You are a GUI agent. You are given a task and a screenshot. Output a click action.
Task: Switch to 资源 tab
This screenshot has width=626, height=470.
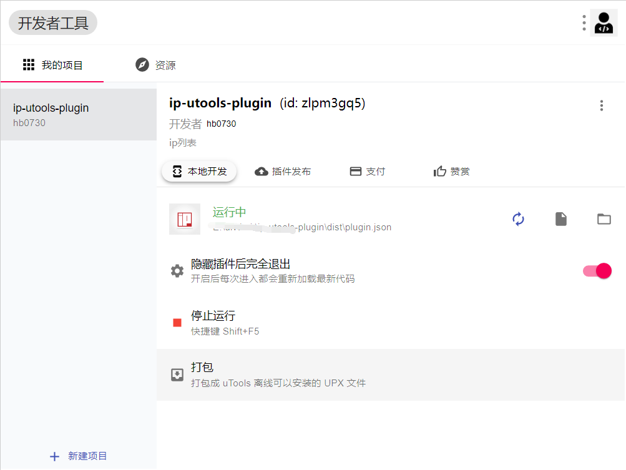[x=155, y=65]
